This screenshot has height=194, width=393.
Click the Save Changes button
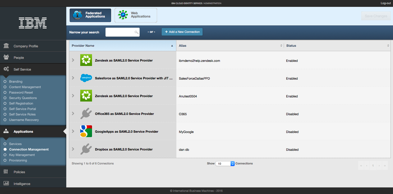pos(376,16)
